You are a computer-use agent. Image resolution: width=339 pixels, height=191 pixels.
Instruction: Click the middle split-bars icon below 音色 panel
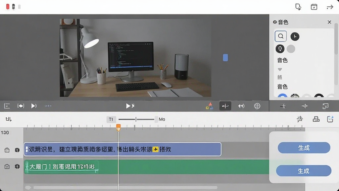click(x=305, y=106)
